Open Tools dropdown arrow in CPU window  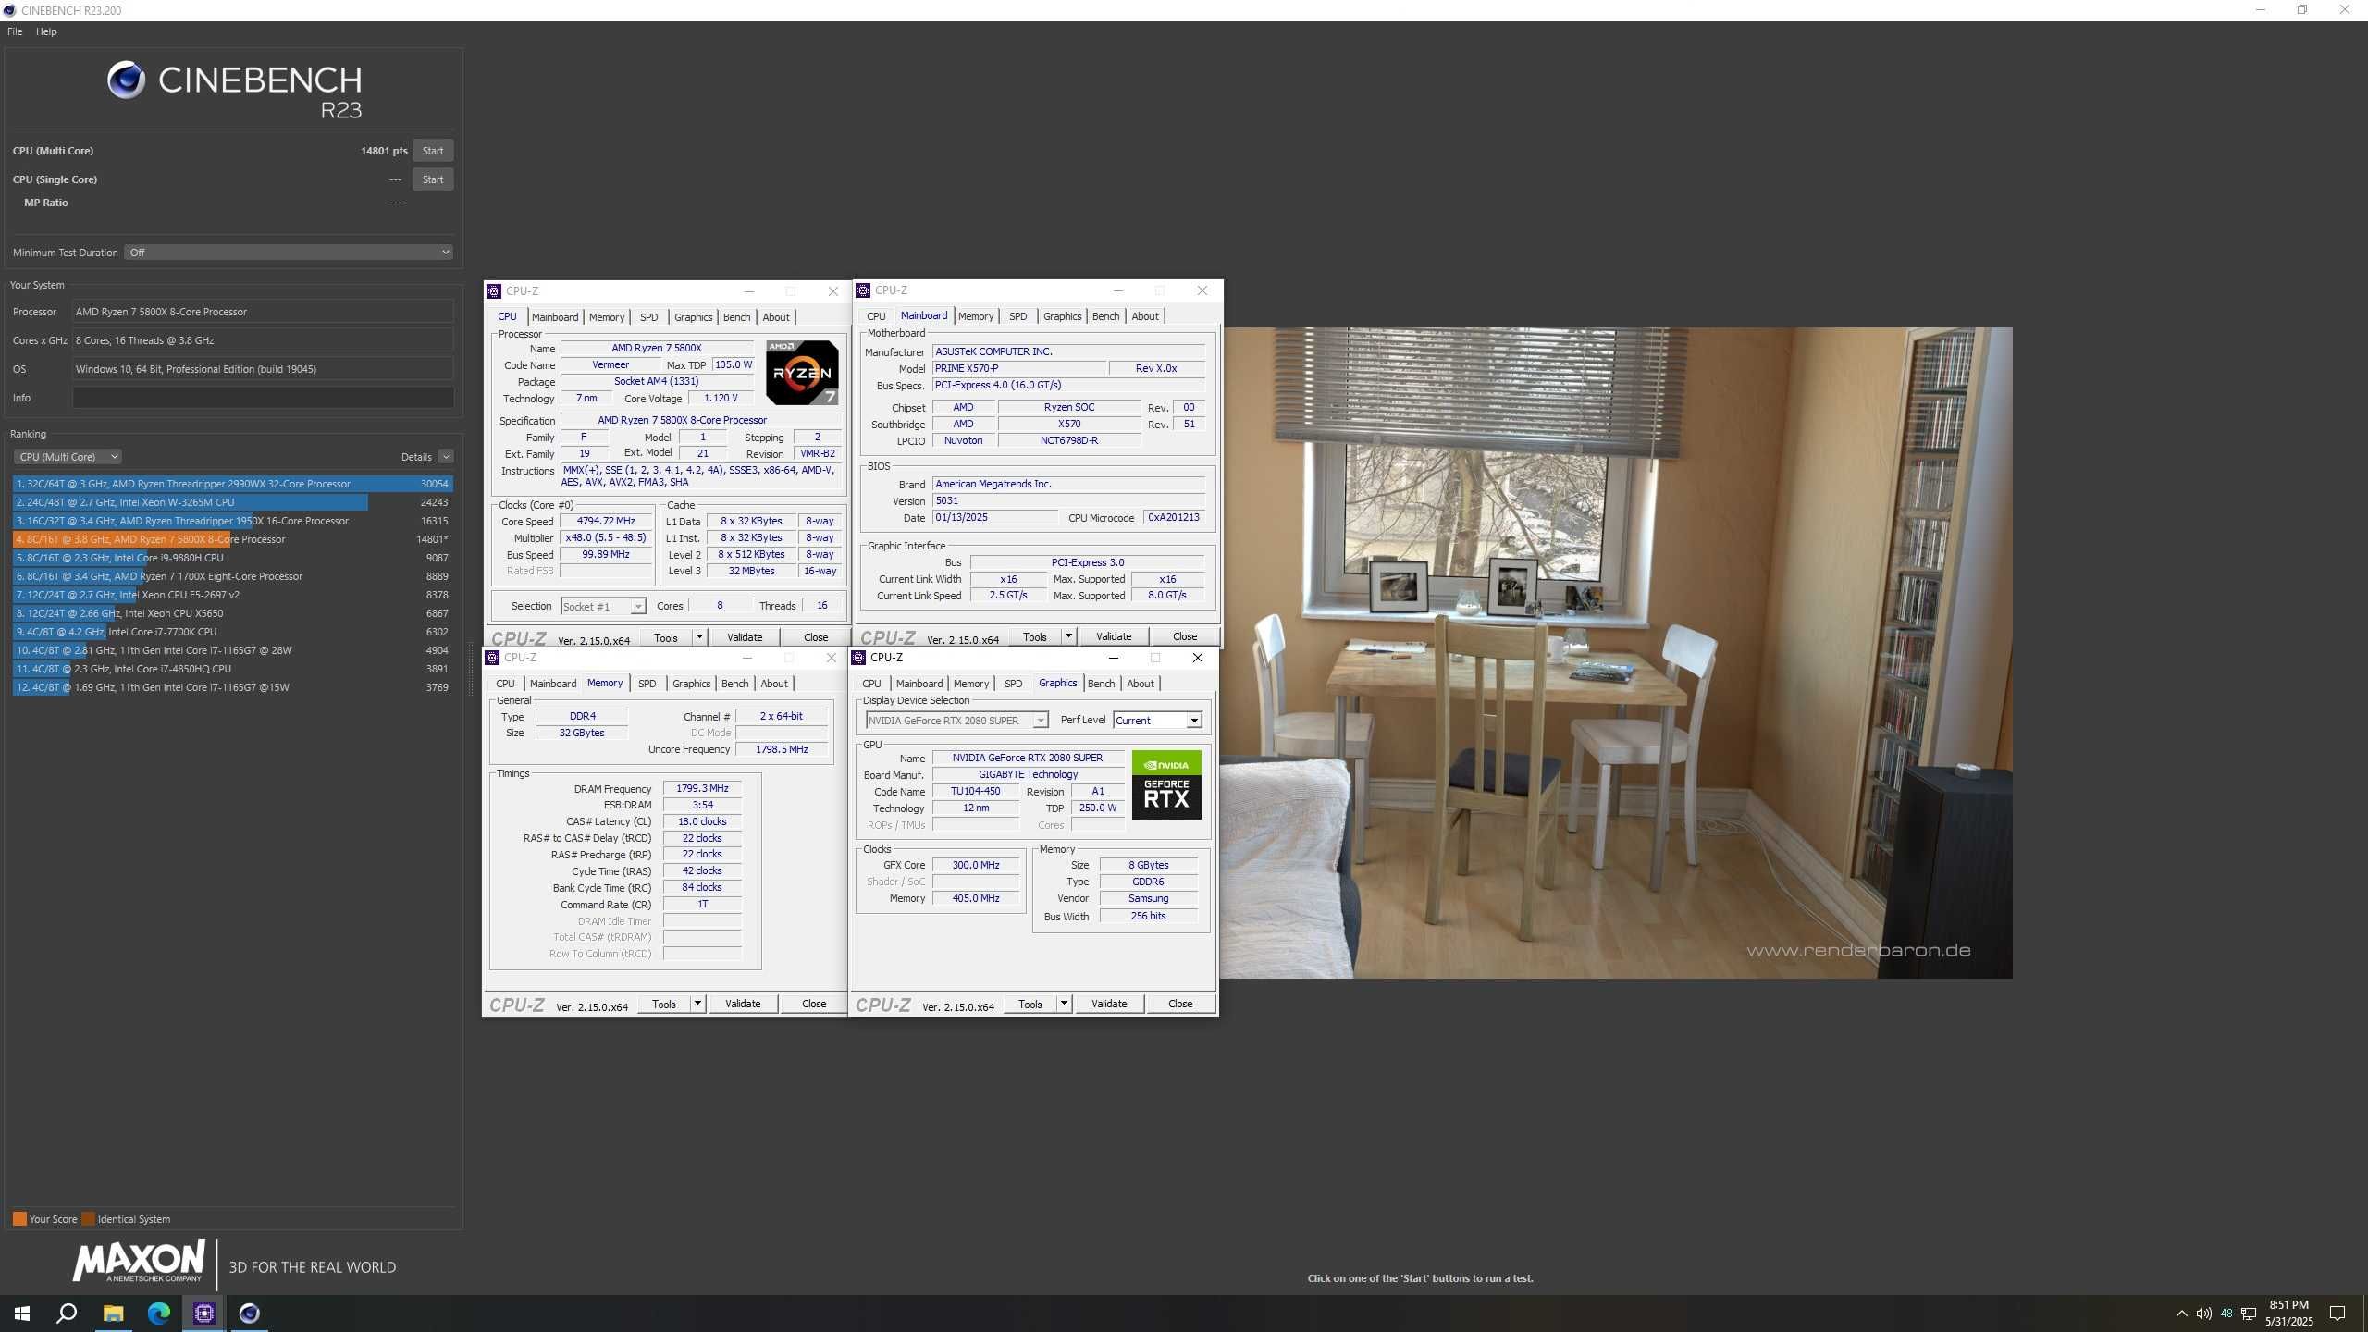click(x=699, y=637)
